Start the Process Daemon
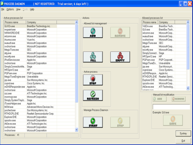 [93, 122]
